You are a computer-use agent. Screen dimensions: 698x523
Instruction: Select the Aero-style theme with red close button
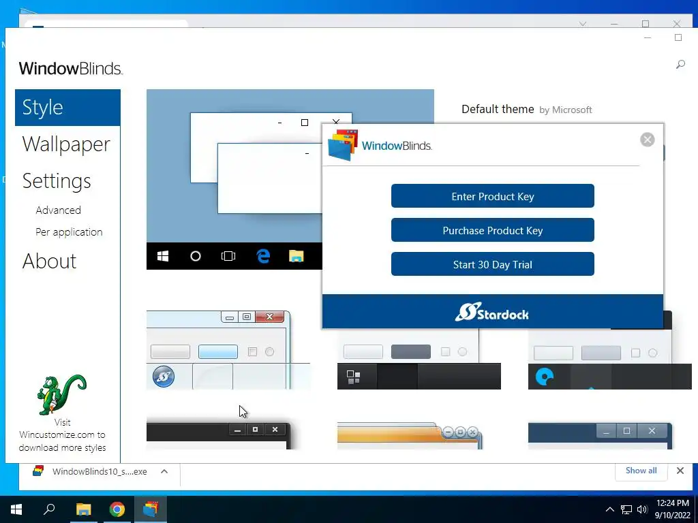click(x=228, y=350)
